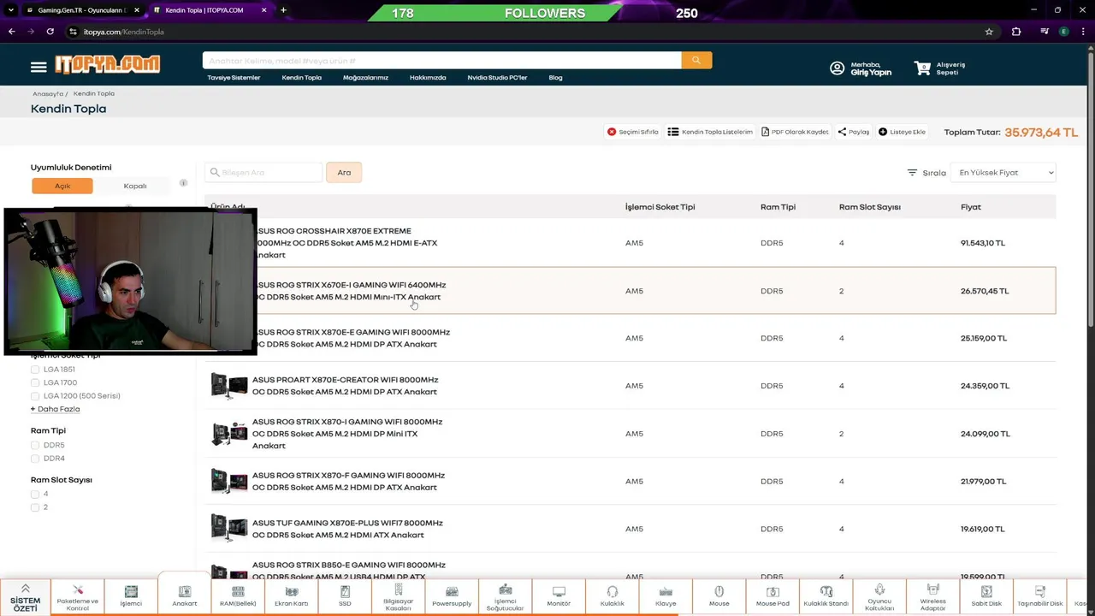Open Ekran Kartı category
This screenshot has width=1095, height=616.
click(292, 597)
